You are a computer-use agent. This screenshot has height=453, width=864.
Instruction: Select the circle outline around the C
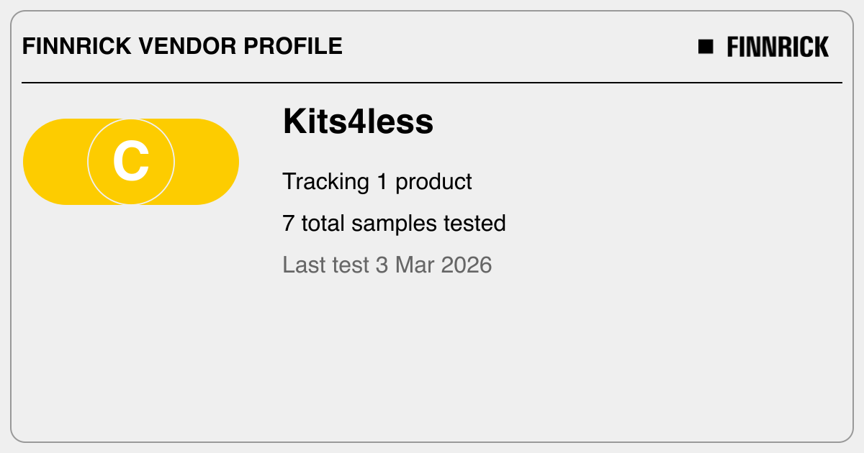(x=131, y=162)
